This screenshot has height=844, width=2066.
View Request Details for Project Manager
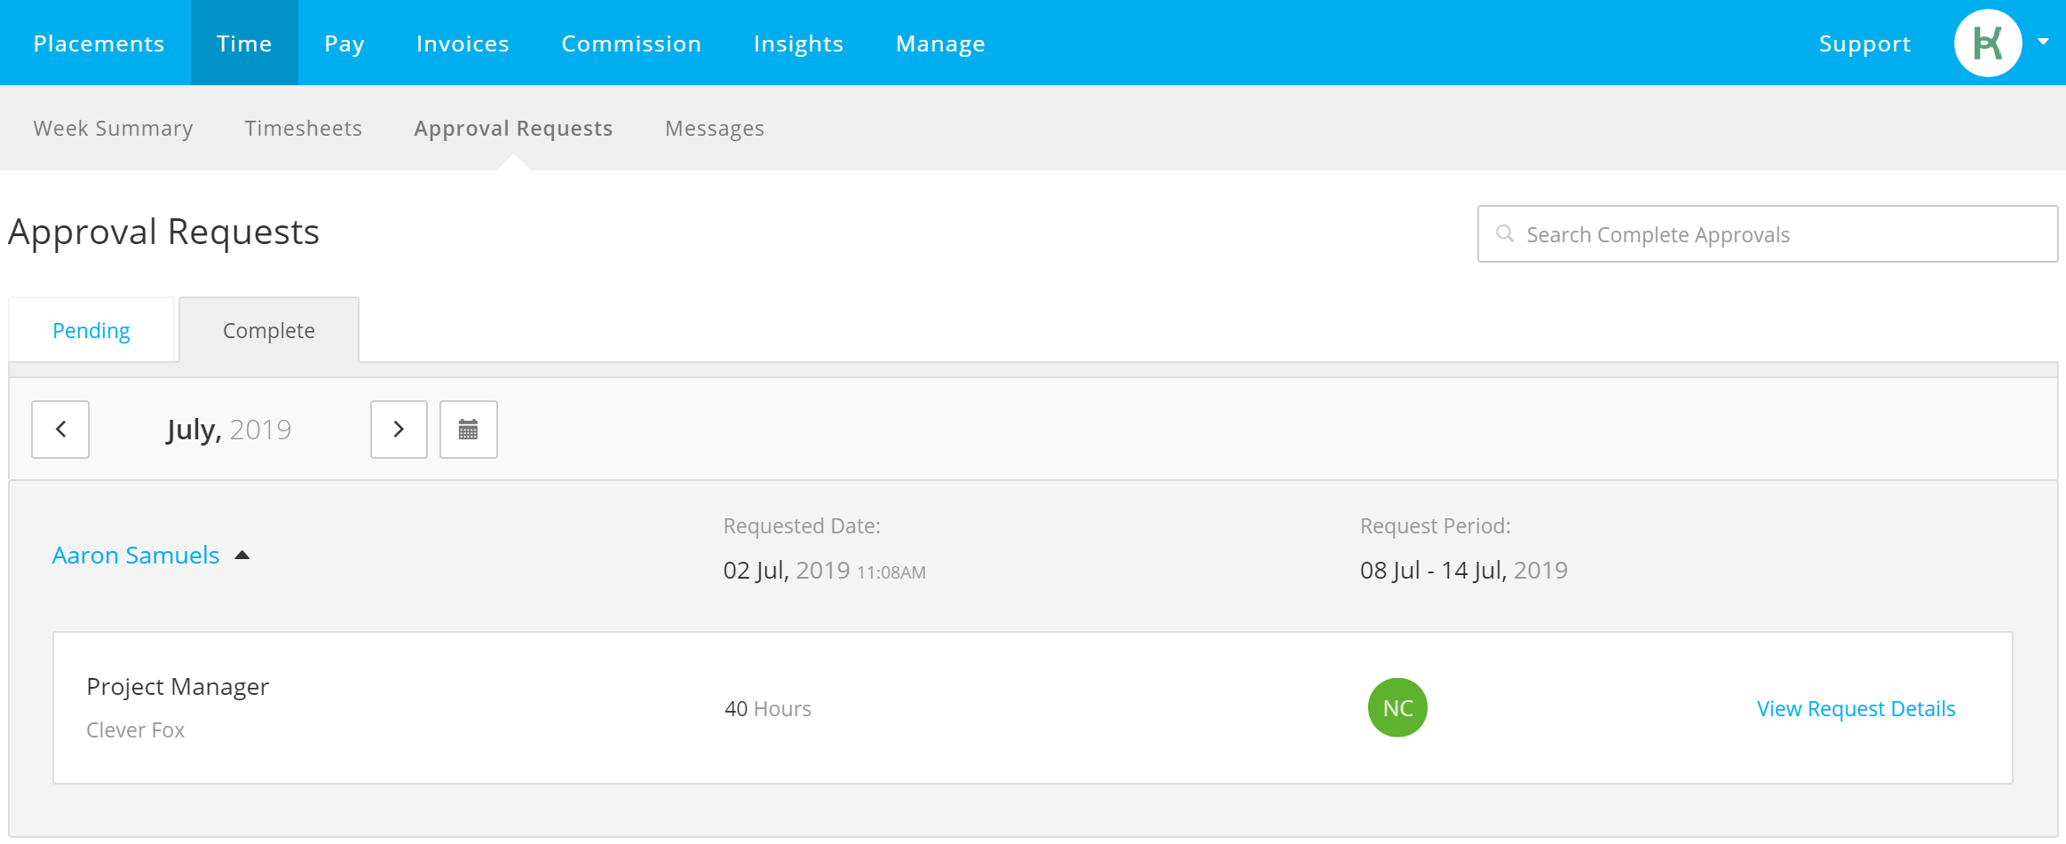(1856, 708)
